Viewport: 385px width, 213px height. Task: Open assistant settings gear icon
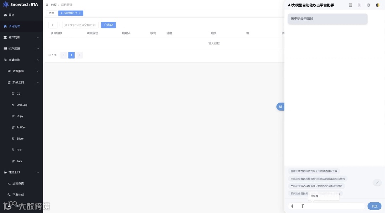coord(369,5)
